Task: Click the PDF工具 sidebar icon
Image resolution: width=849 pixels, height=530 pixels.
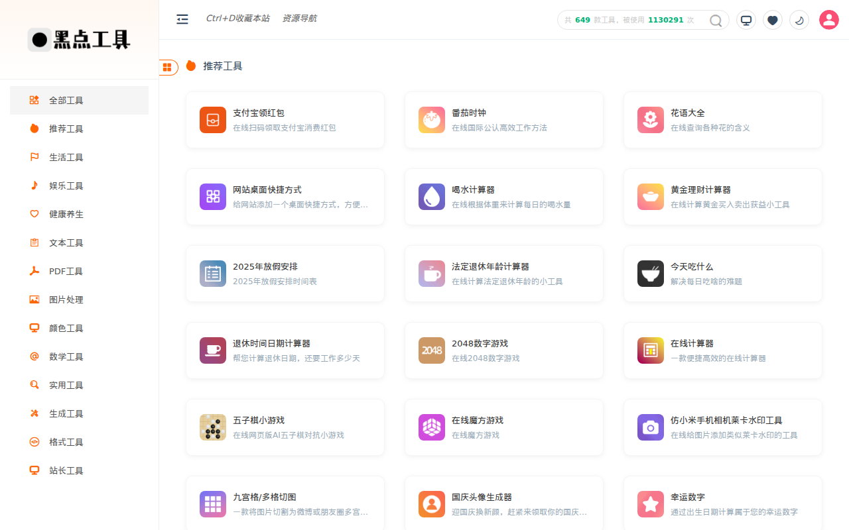Action: [34, 271]
